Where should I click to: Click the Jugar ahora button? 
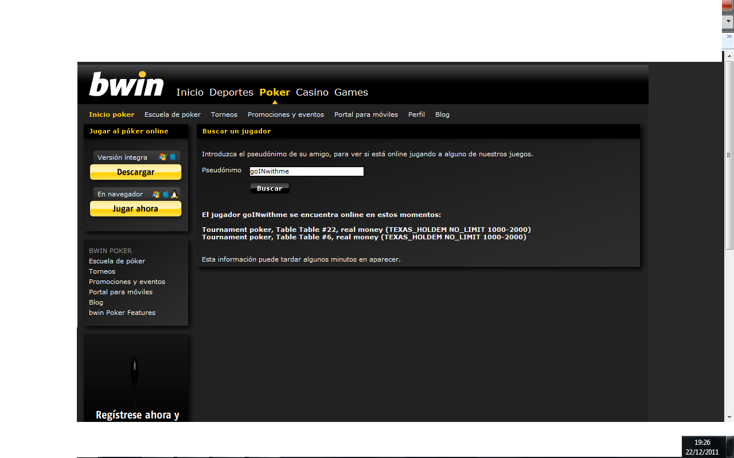pyautogui.click(x=136, y=209)
